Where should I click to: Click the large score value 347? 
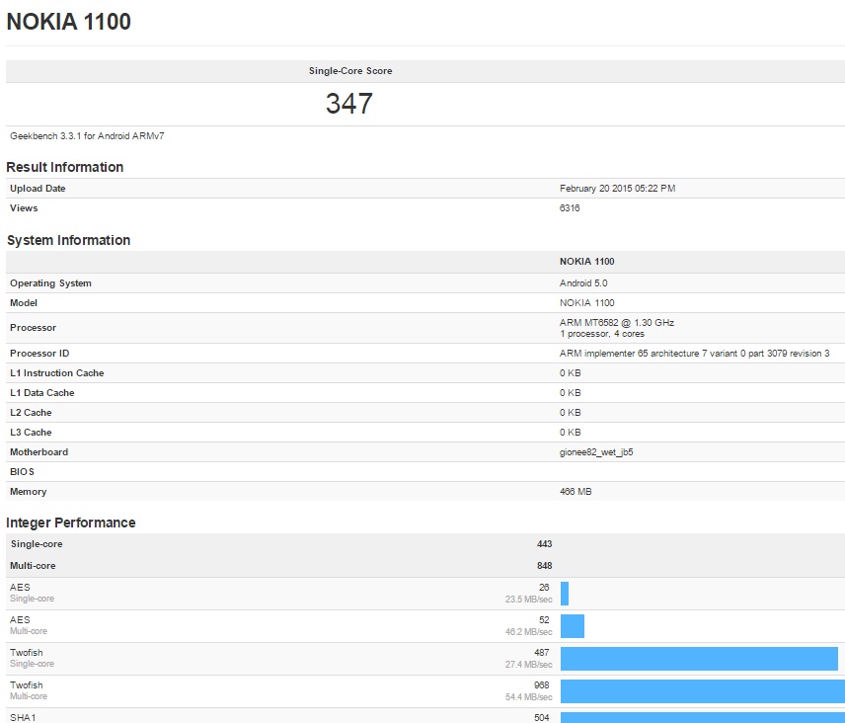pos(349,104)
